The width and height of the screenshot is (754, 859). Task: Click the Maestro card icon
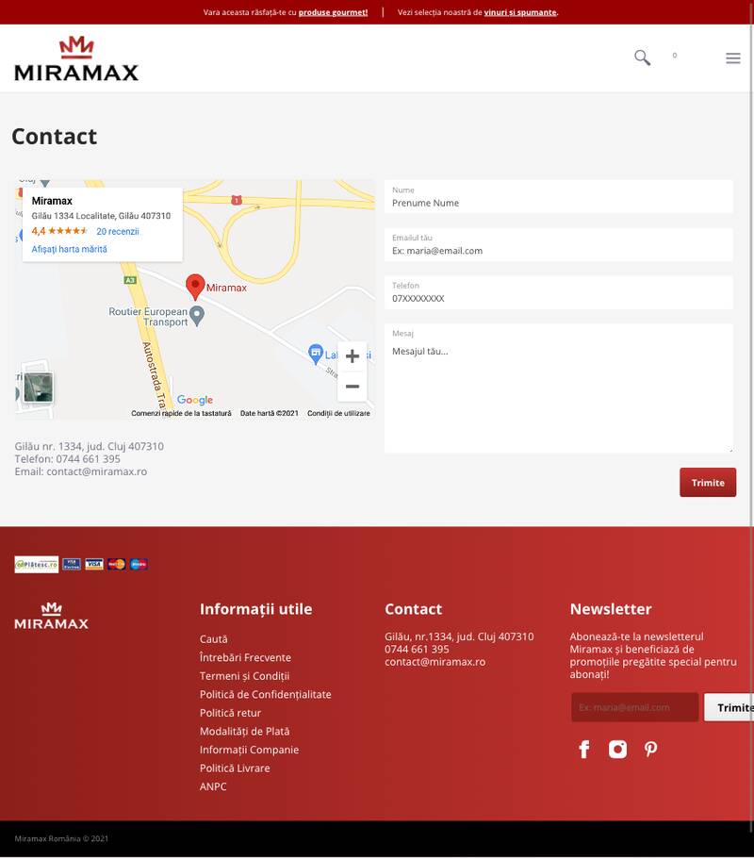click(x=139, y=564)
